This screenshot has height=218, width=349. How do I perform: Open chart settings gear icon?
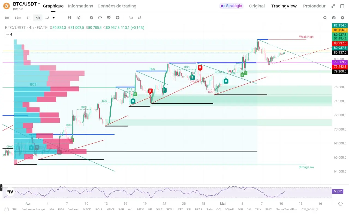point(342,18)
